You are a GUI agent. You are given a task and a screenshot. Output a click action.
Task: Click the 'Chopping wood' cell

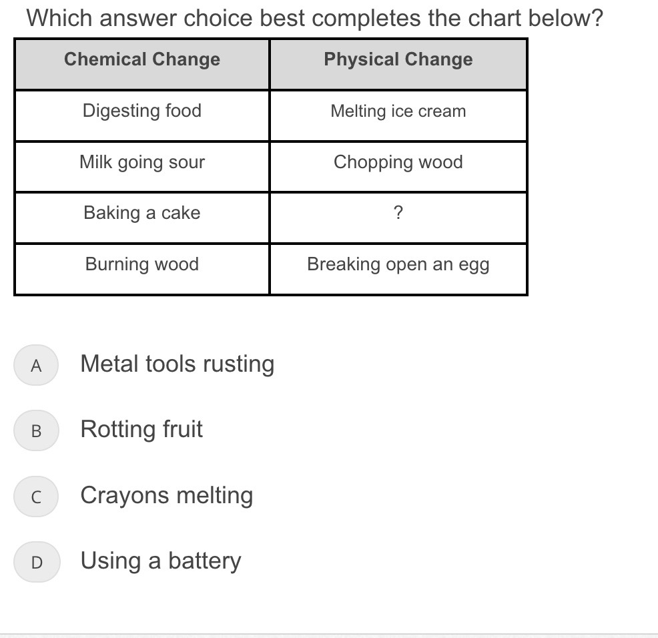[398, 167]
